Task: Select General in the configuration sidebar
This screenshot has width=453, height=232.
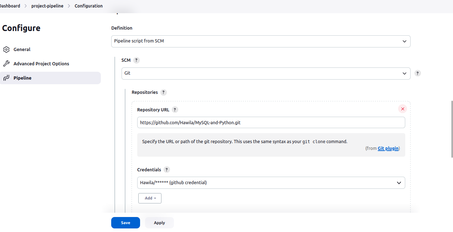Action: pyautogui.click(x=22, y=49)
